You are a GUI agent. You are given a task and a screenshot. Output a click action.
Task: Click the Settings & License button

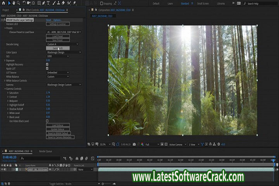click(x=58, y=24)
